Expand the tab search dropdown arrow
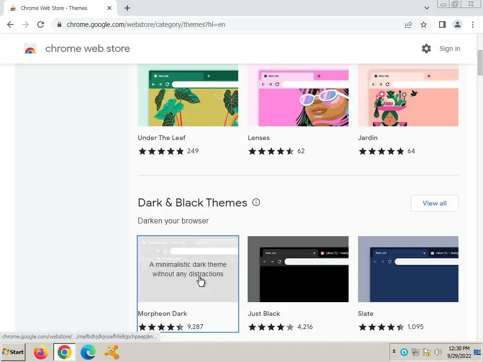The width and height of the screenshot is (483, 362). (x=426, y=8)
